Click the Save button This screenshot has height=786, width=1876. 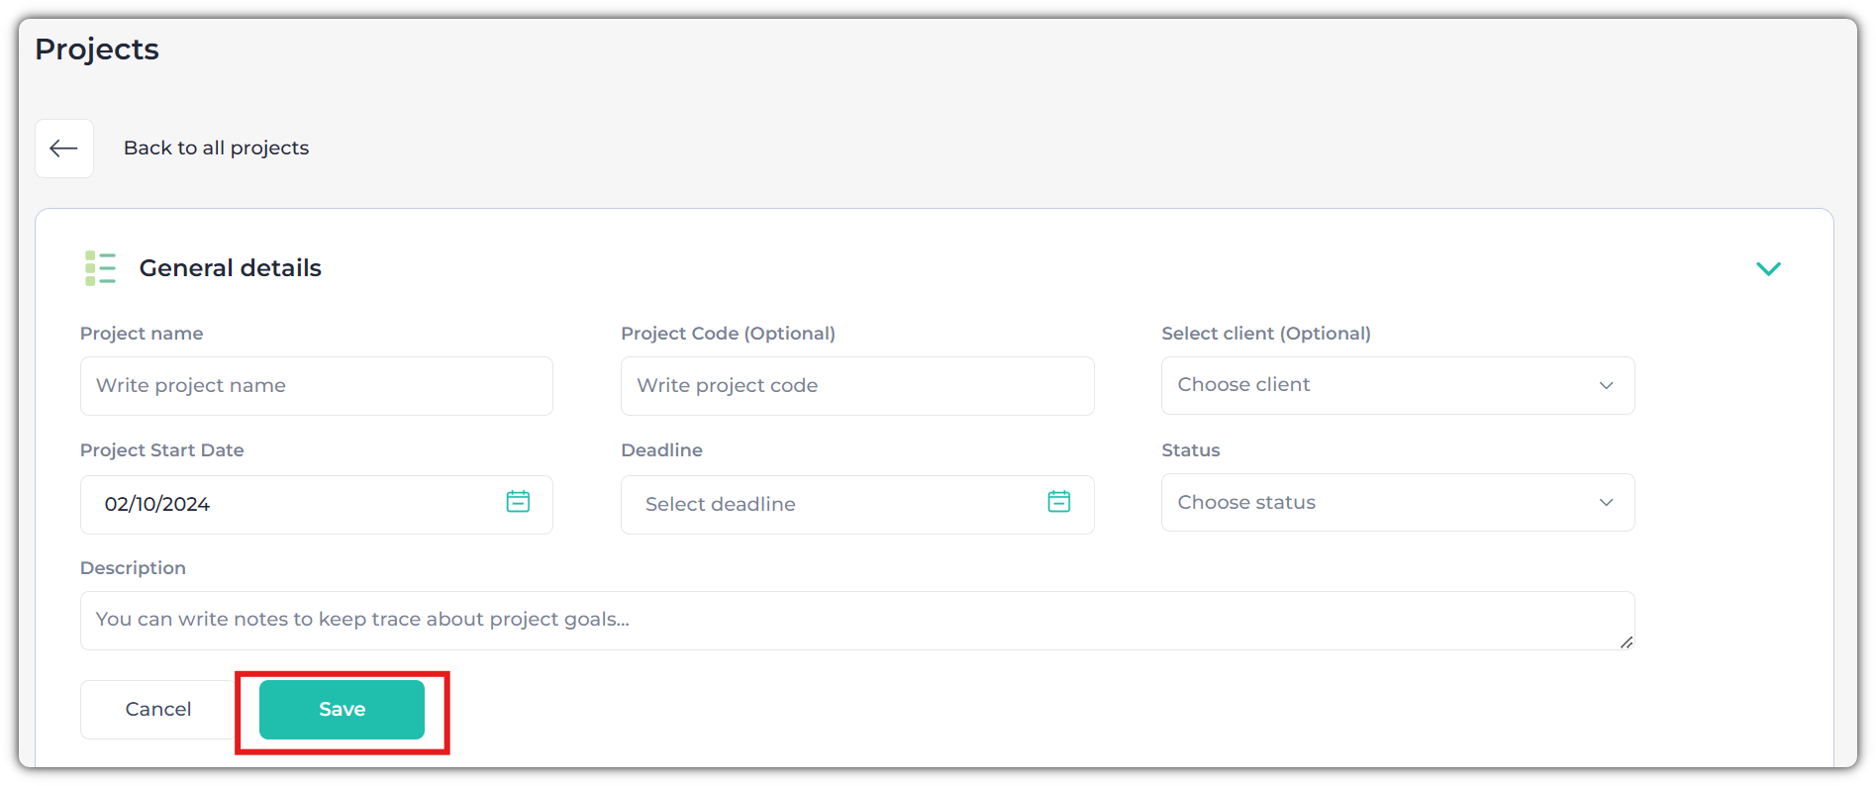pyautogui.click(x=342, y=710)
